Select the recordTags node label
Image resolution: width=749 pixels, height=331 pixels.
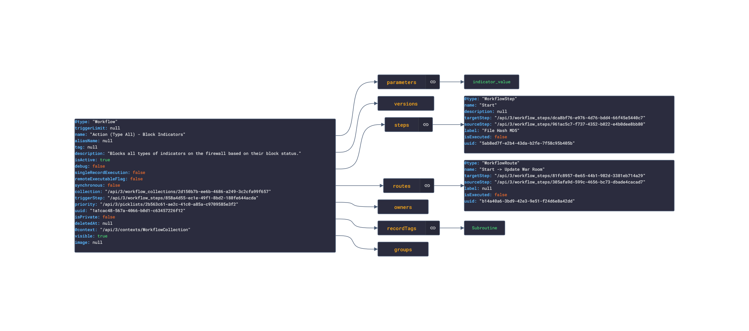click(401, 228)
